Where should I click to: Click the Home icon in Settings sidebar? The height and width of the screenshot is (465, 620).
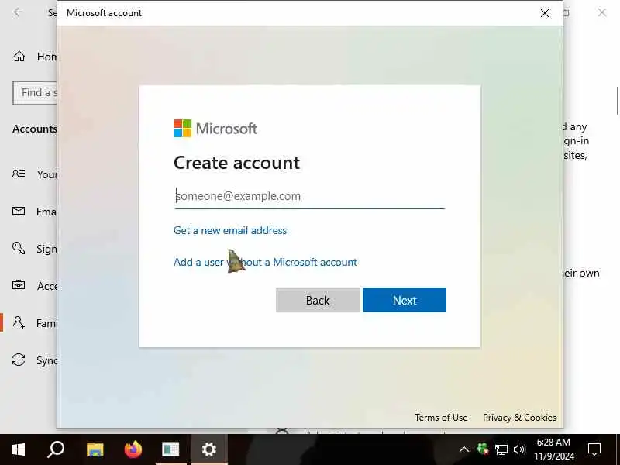pos(19,57)
